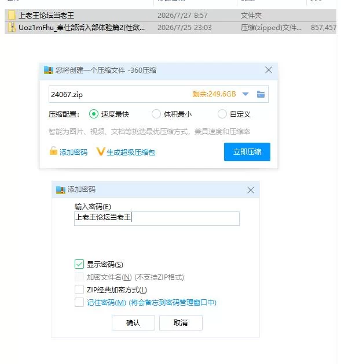The height and width of the screenshot is (364, 341).
Task: Click the 压缩(zipped)文件 type cell
Action: point(271,27)
